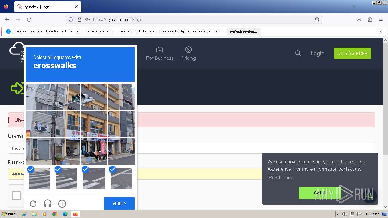Open the cookie Read more link

pos(280,177)
